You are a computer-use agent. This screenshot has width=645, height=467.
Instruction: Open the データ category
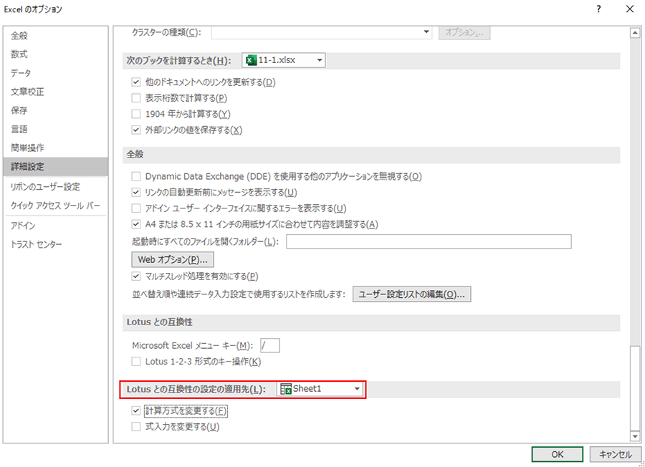tap(55, 73)
